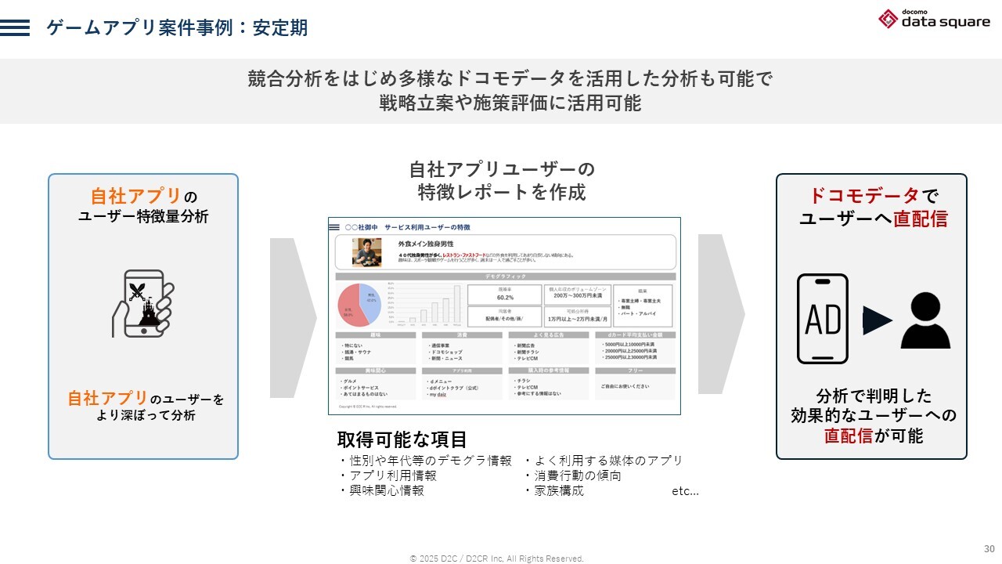Click the slide title ゲームアプリ案件事例：安定期
This screenshot has height=564, width=1002.
(177, 28)
